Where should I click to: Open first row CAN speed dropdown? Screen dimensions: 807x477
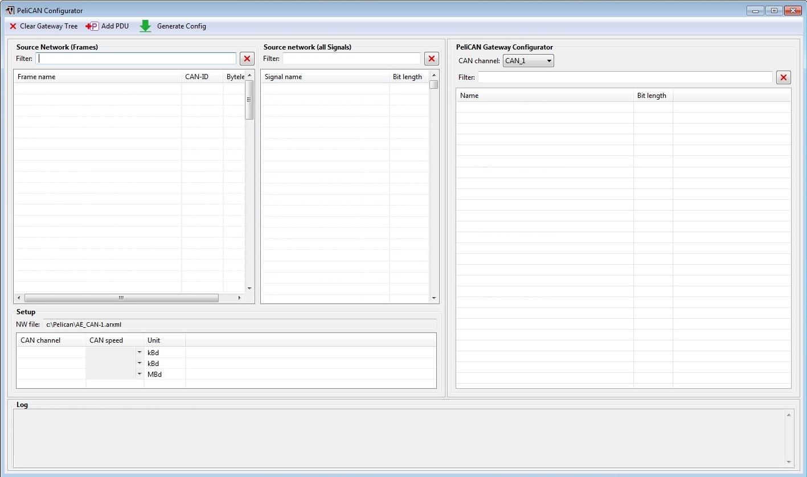pyautogui.click(x=140, y=352)
